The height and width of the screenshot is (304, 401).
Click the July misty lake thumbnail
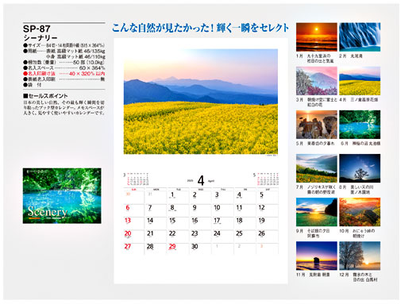coord(316,168)
